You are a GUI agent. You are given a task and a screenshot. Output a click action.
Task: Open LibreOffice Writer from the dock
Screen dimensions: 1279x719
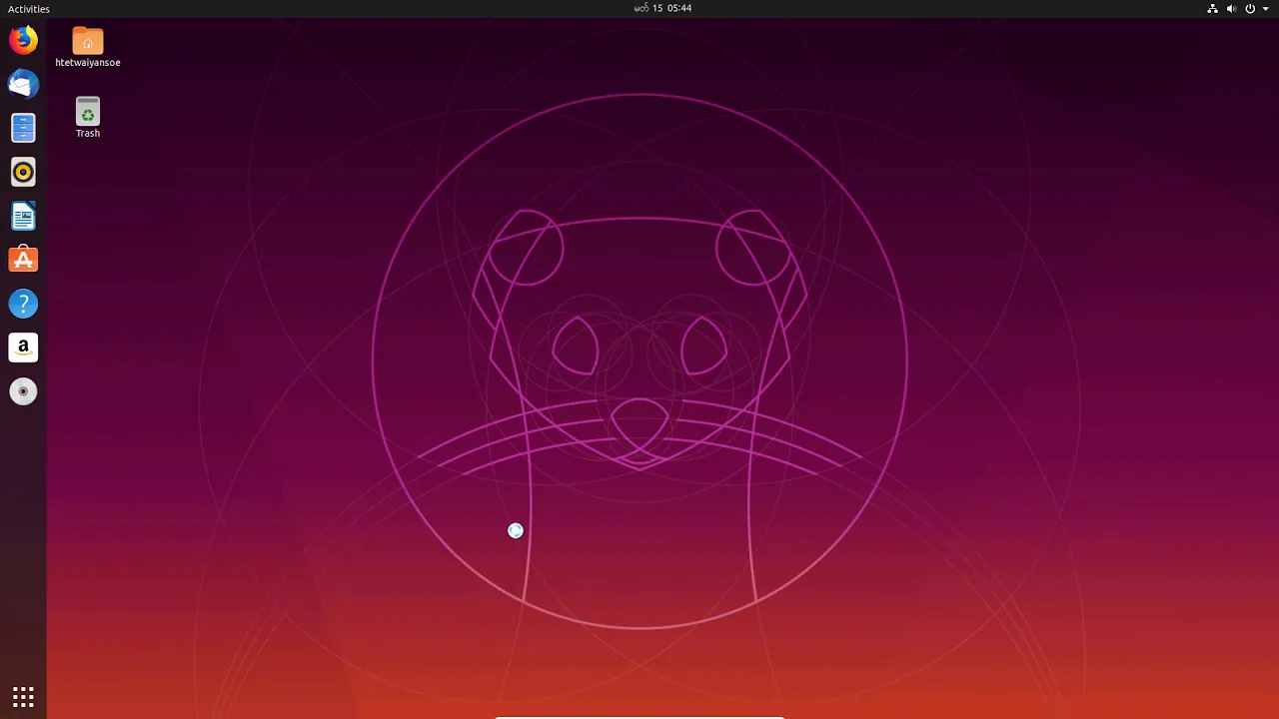[23, 216]
